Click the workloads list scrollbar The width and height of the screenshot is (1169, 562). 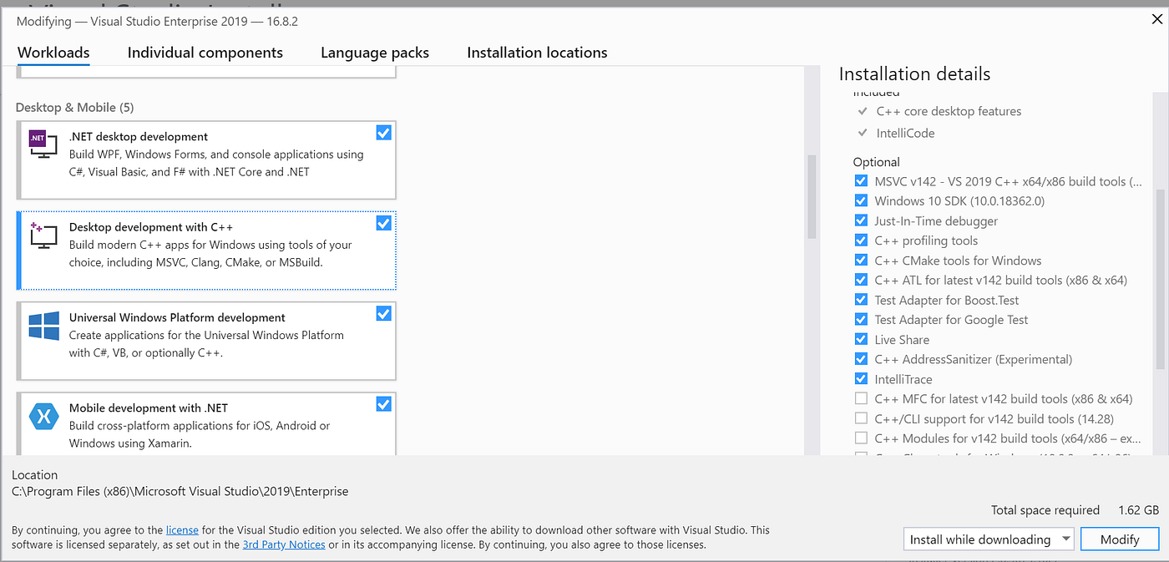(812, 197)
